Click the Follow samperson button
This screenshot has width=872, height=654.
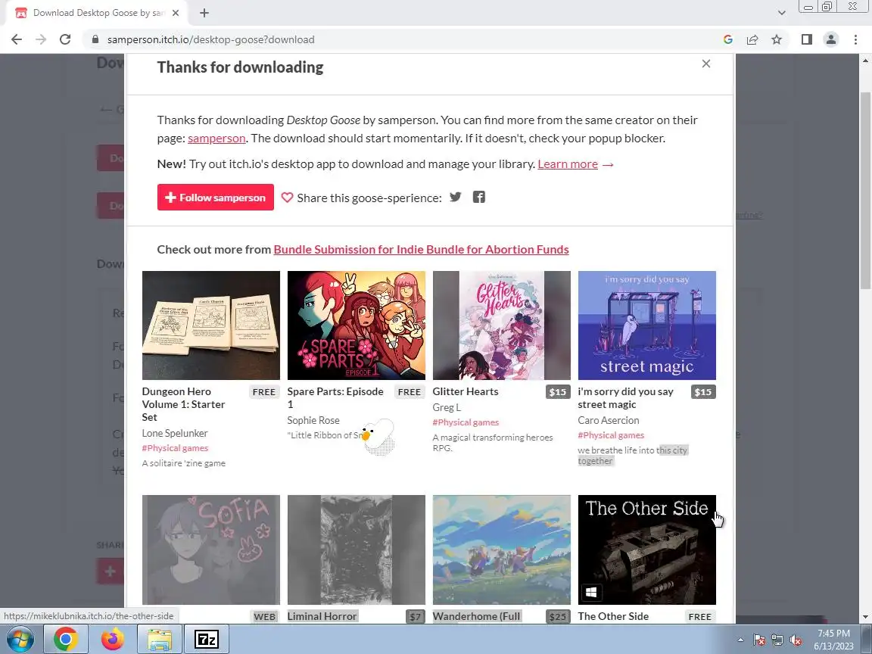click(215, 198)
